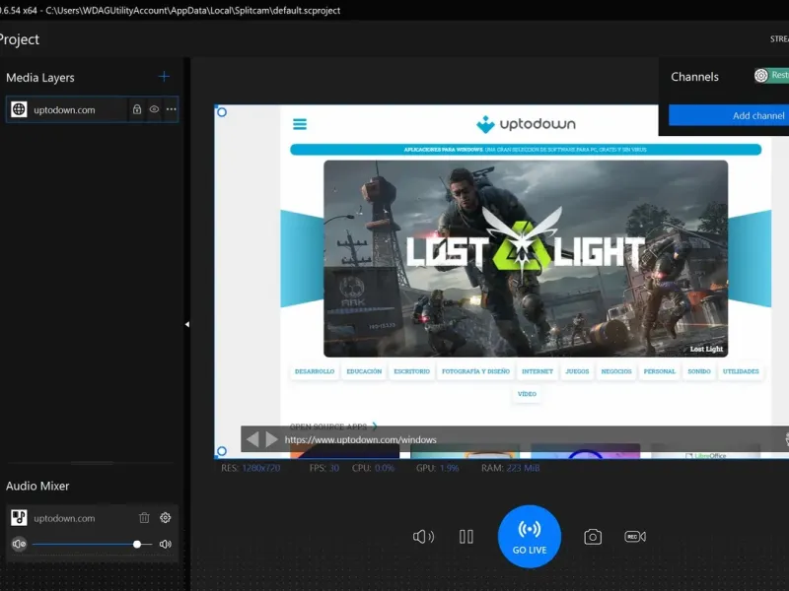Click the master speaker volume icon

(423, 537)
